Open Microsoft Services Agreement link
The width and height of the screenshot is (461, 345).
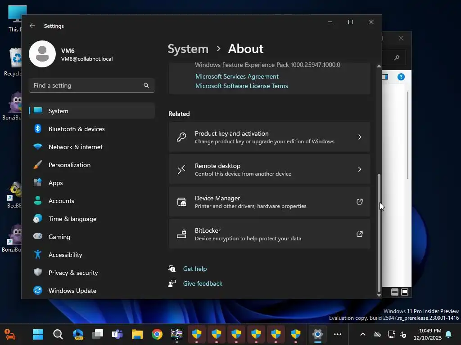[237, 76]
